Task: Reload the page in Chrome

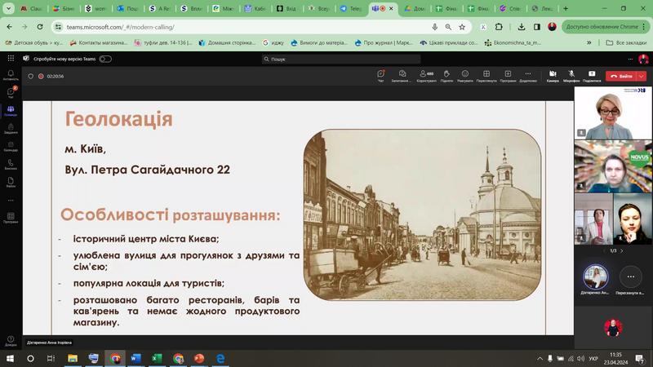Action: pyautogui.click(x=40, y=27)
